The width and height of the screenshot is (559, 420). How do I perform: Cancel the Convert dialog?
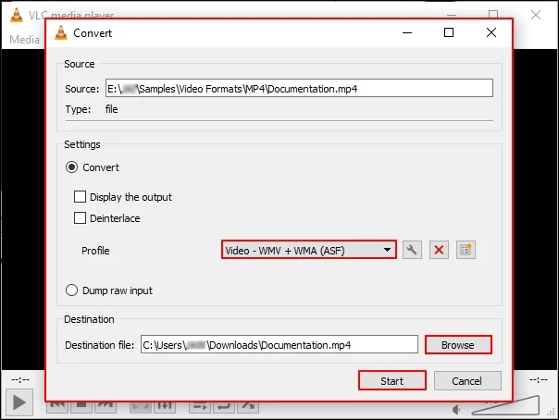pyautogui.click(x=466, y=380)
